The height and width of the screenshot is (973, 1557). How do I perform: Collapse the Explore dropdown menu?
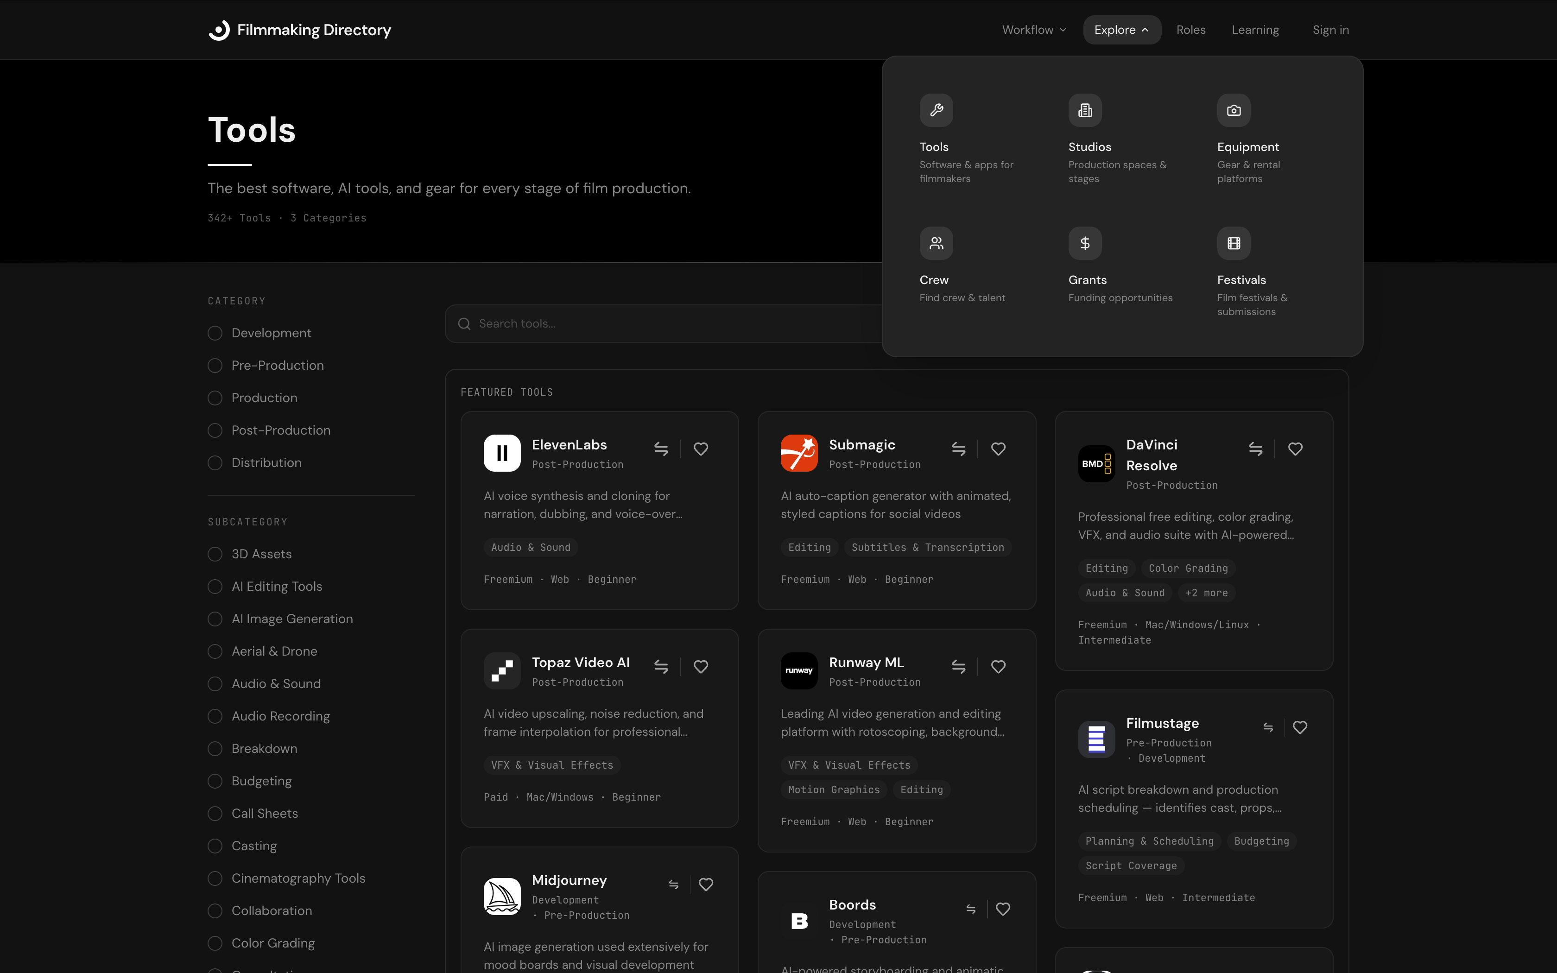[1121, 30]
